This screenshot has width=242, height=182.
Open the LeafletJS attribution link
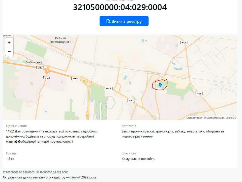coord(231,118)
